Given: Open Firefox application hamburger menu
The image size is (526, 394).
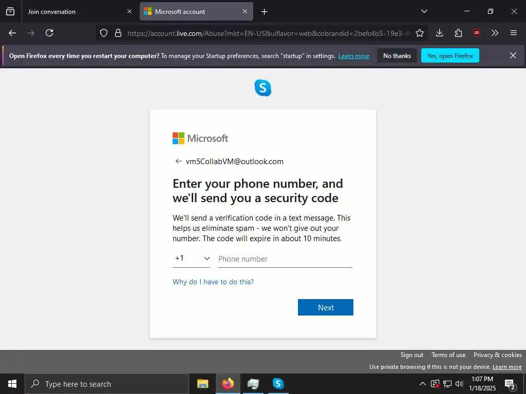Looking at the screenshot, I should pyautogui.click(x=514, y=33).
